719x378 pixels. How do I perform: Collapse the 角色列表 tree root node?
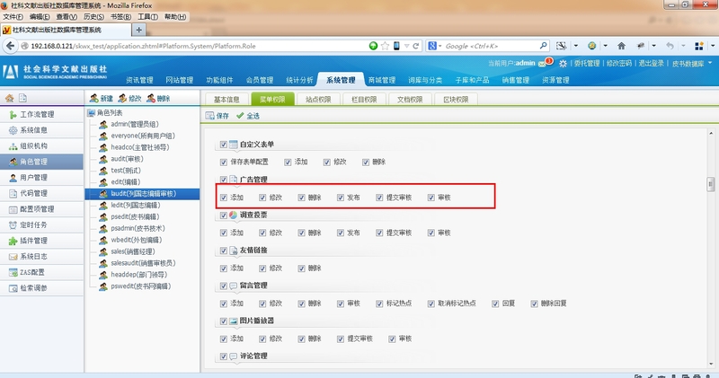90,113
